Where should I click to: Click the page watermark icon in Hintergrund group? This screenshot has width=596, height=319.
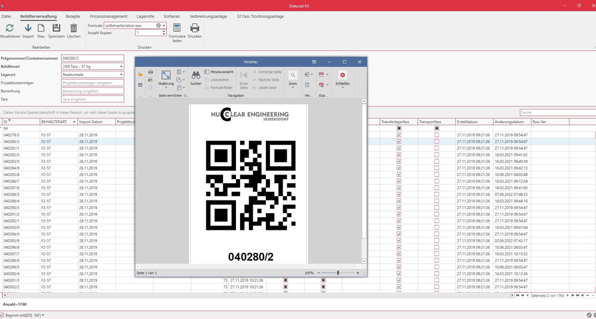pos(307,85)
